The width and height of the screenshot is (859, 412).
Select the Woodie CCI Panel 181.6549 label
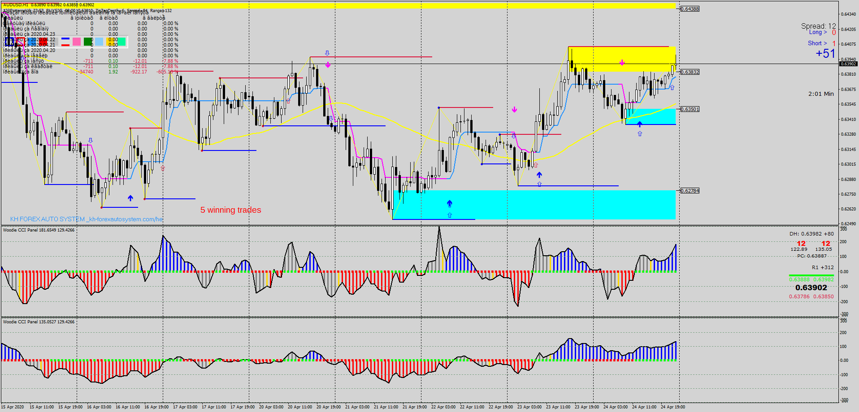pos(39,230)
